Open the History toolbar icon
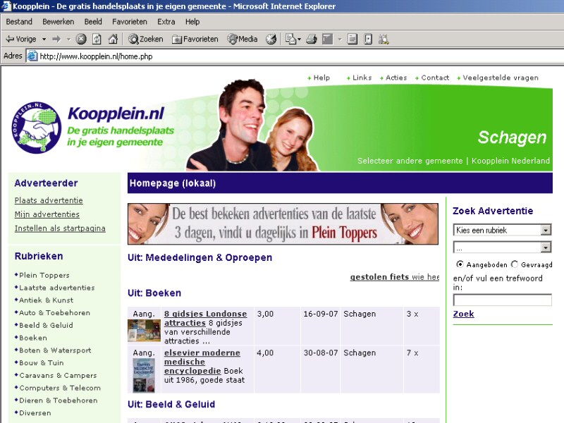The image size is (564, 423). 271,39
